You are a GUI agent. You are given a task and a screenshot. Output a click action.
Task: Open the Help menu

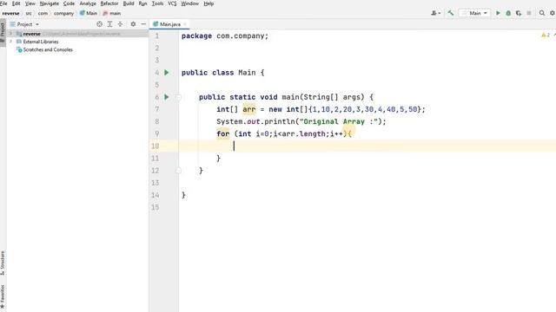[x=208, y=3]
